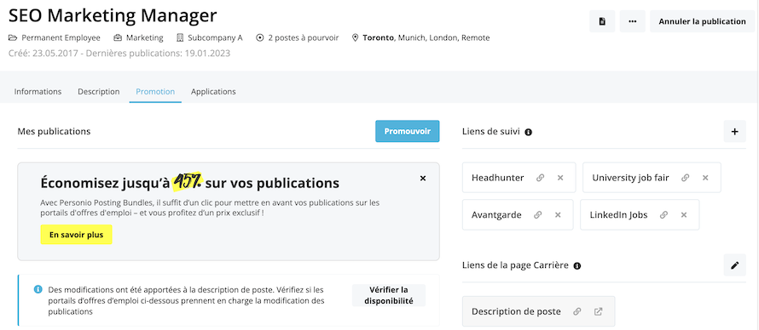
Task: Click the Avantgarde label
Action: [x=496, y=214]
